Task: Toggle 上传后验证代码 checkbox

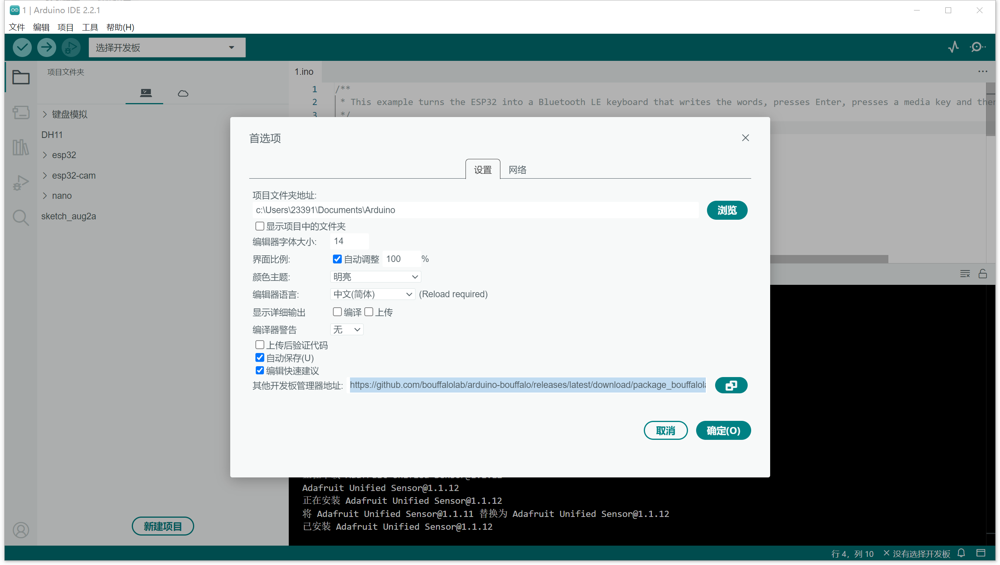Action: click(x=259, y=345)
